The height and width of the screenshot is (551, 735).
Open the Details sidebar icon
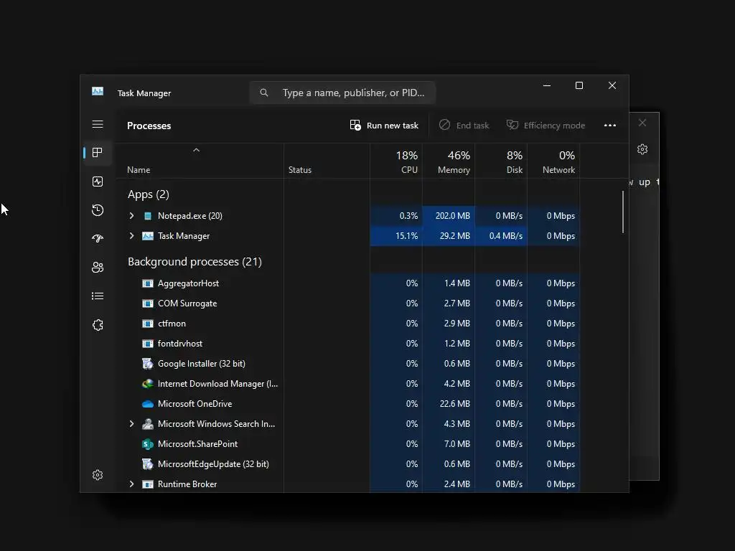(x=98, y=296)
